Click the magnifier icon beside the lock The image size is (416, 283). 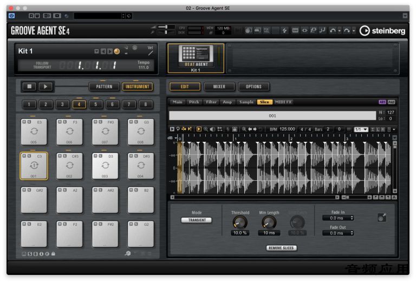(244, 129)
